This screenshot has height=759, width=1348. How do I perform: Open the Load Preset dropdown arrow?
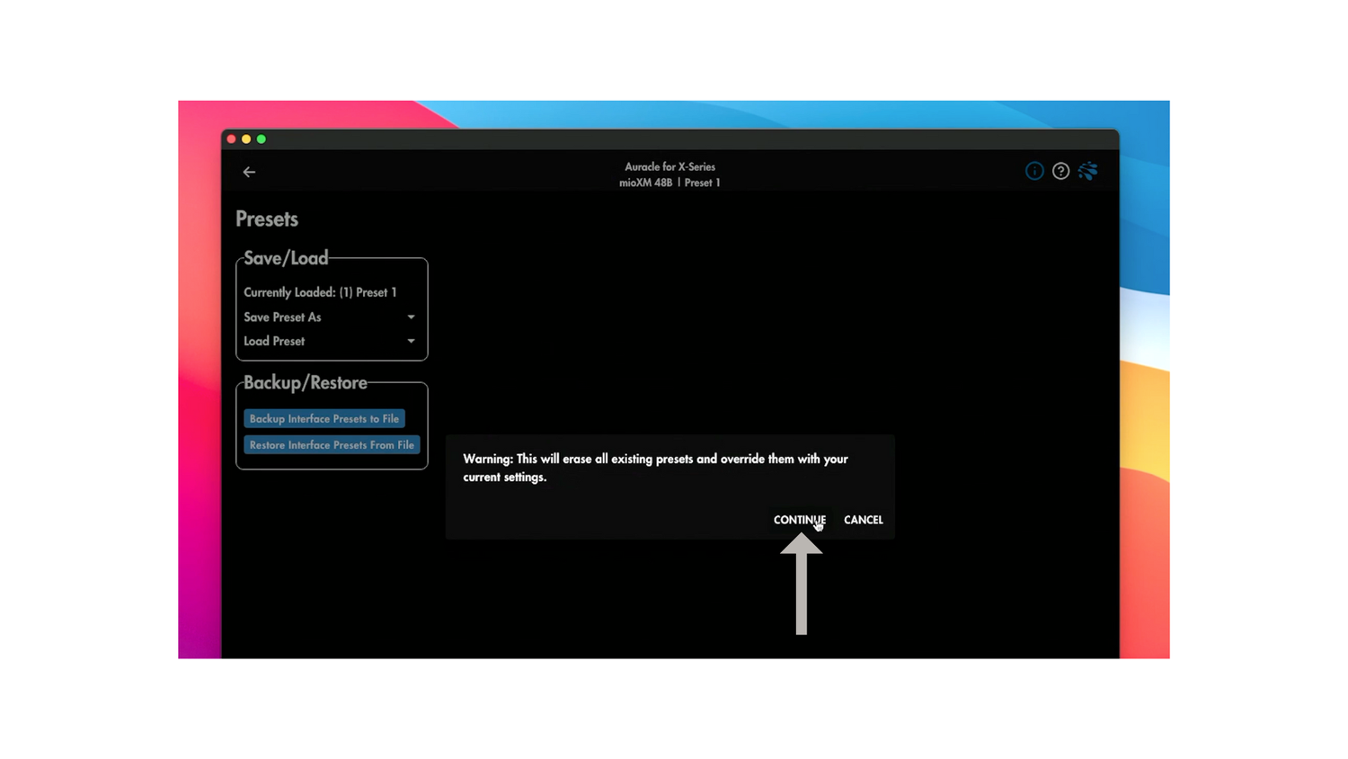tap(411, 341)
